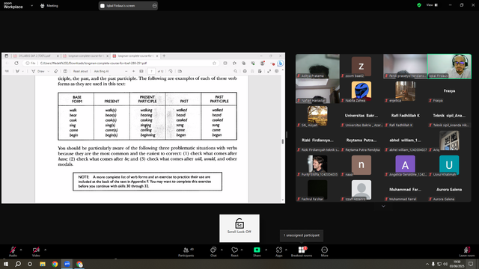The image size is (479, 269).
Task: Rotate the PDF page
Action: (x=171, y=71)
